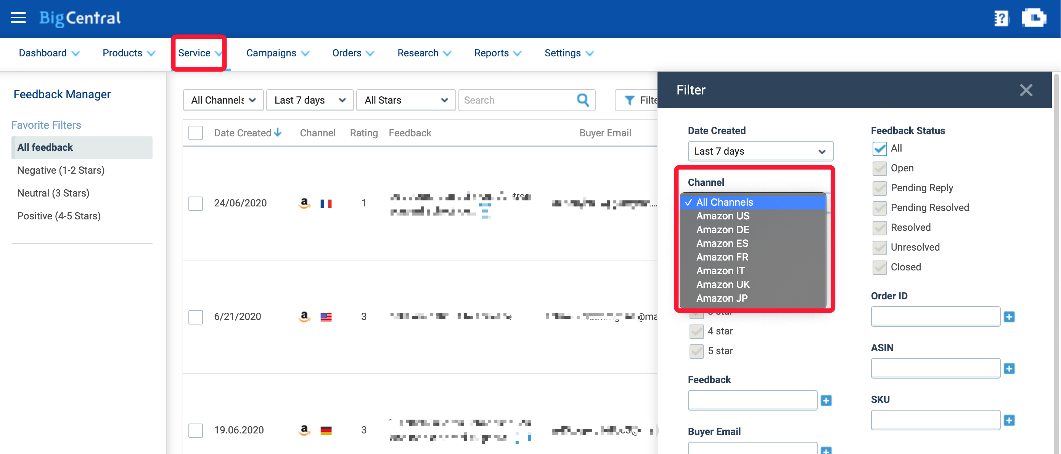Viewport: 1061px width, 454px height.
Task: Select Negative (1-2 Stars) filter
Action: [61, 170]
